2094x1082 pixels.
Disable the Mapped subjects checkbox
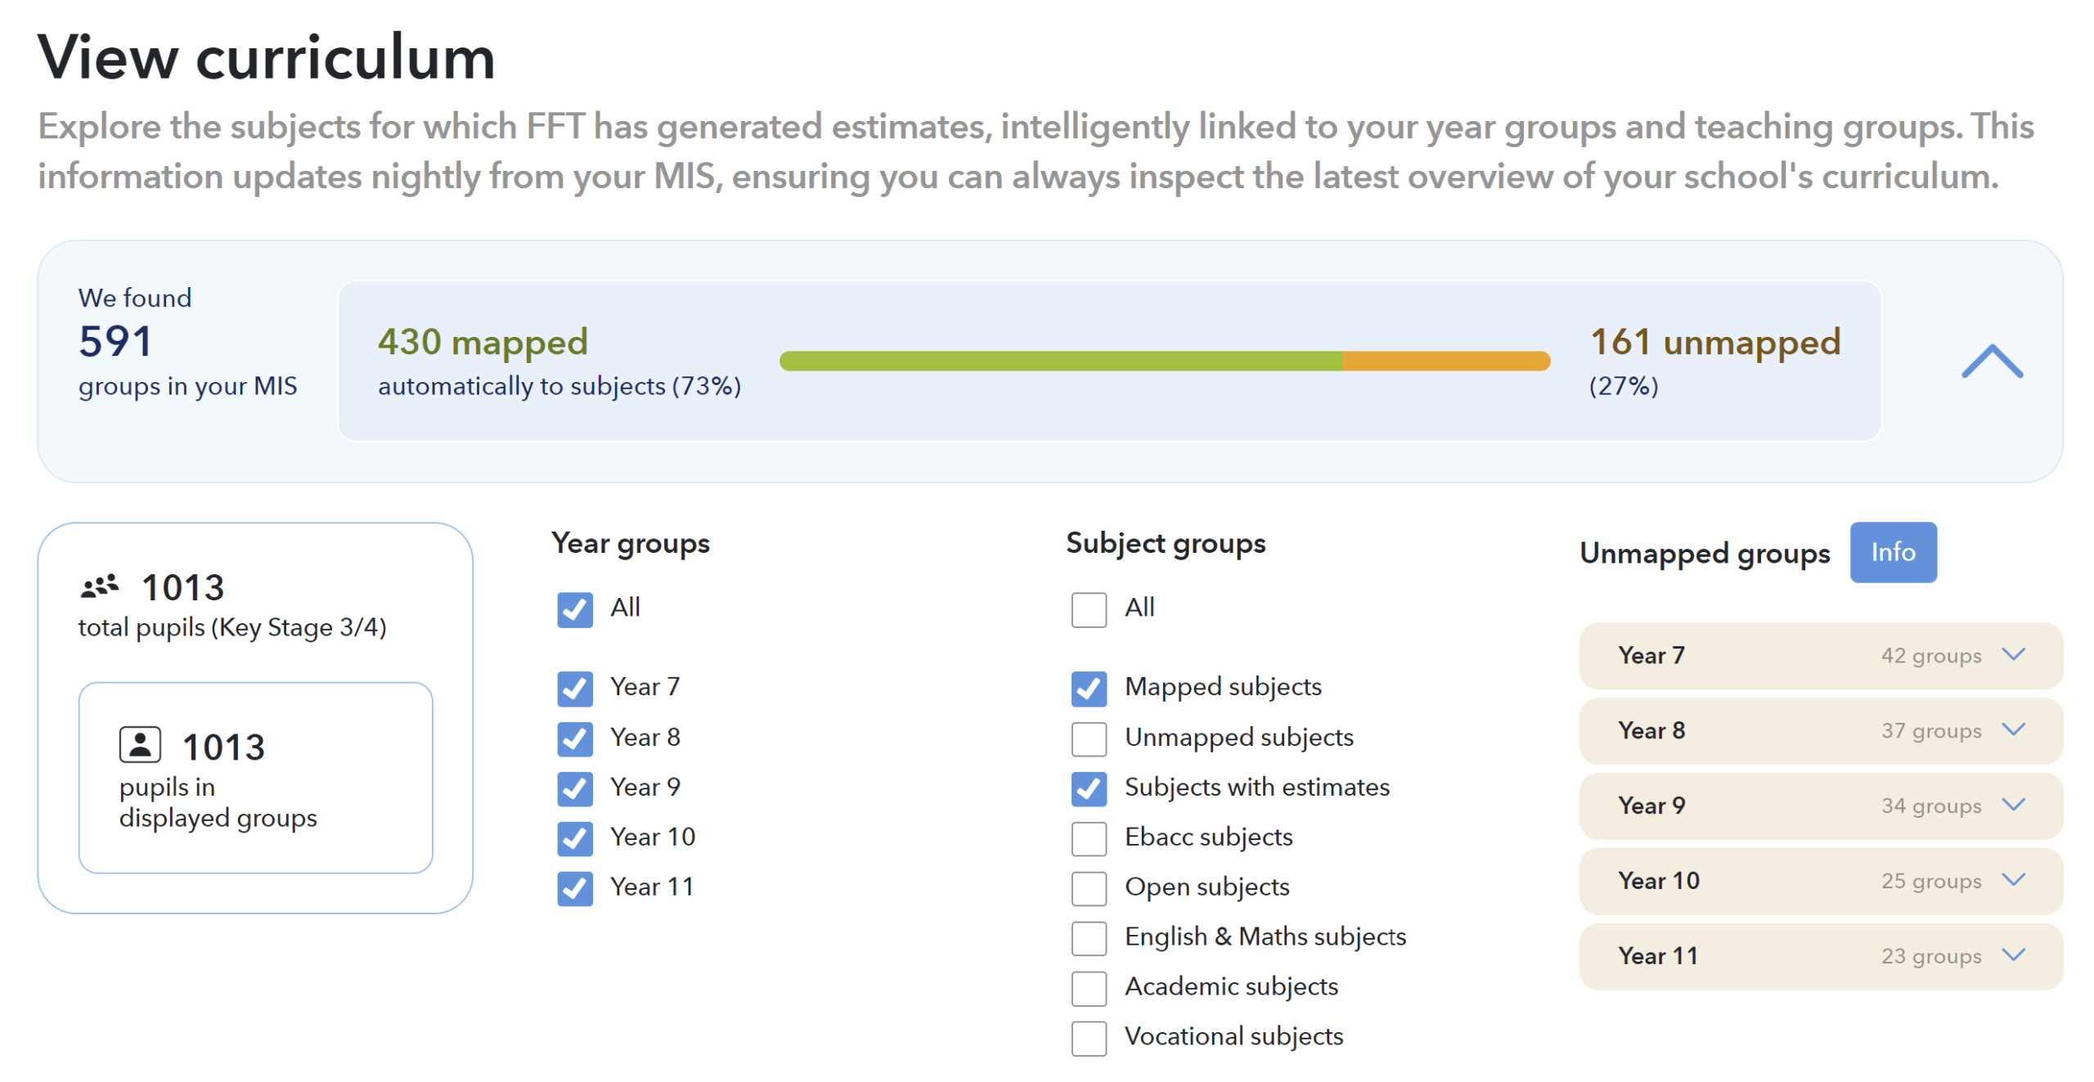coord(1089,689)
